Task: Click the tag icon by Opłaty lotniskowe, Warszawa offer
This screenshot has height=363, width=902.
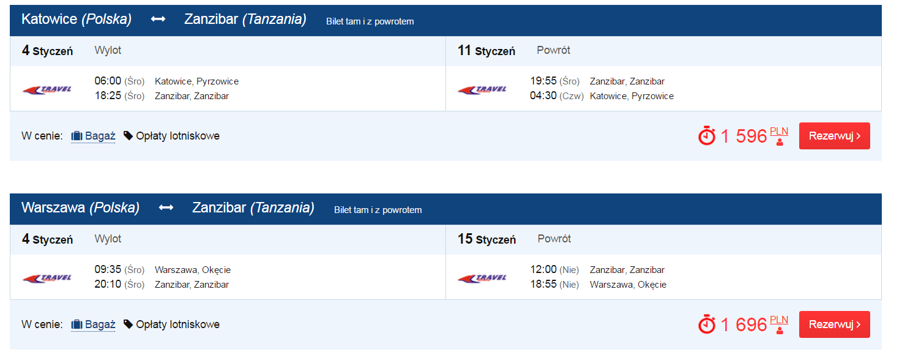Action: click(x=128, y=324)
